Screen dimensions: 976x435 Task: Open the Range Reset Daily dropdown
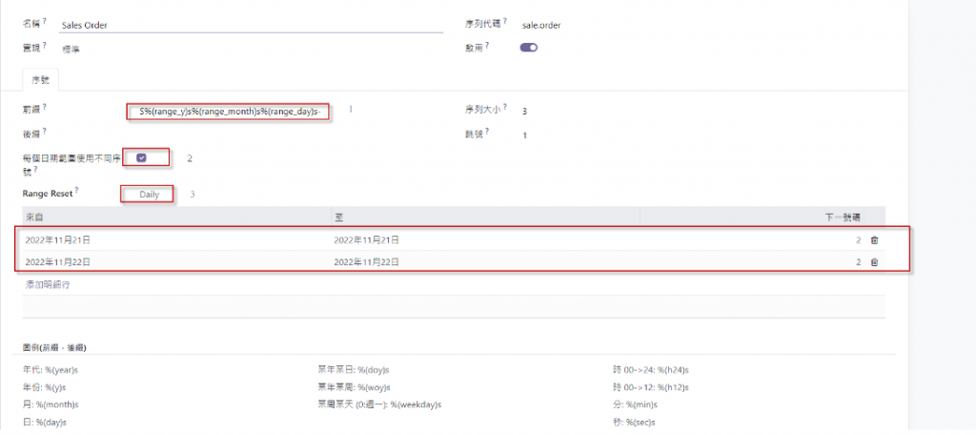point(148,195)
